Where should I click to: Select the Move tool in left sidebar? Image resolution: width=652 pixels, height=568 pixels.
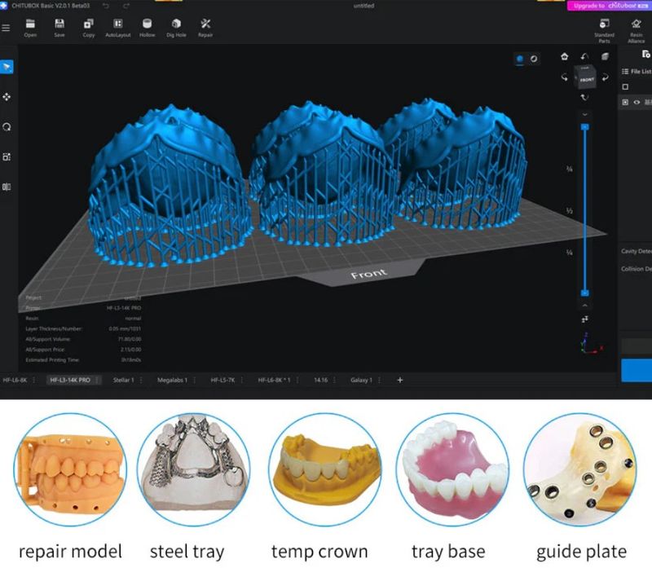pyautogui.click(x=7, y=97)
